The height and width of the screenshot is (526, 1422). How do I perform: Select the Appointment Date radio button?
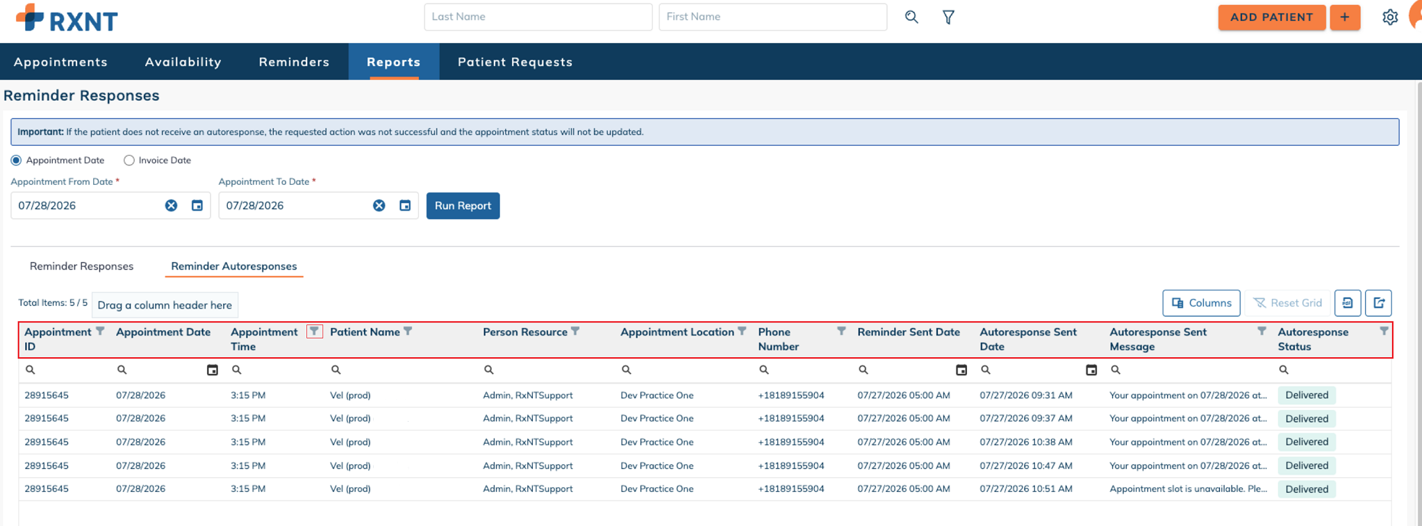[16, 161]
